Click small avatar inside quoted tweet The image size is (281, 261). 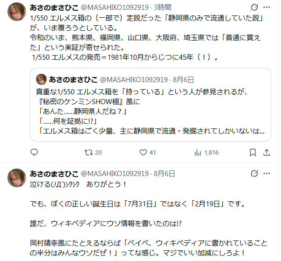pos(41,79)
